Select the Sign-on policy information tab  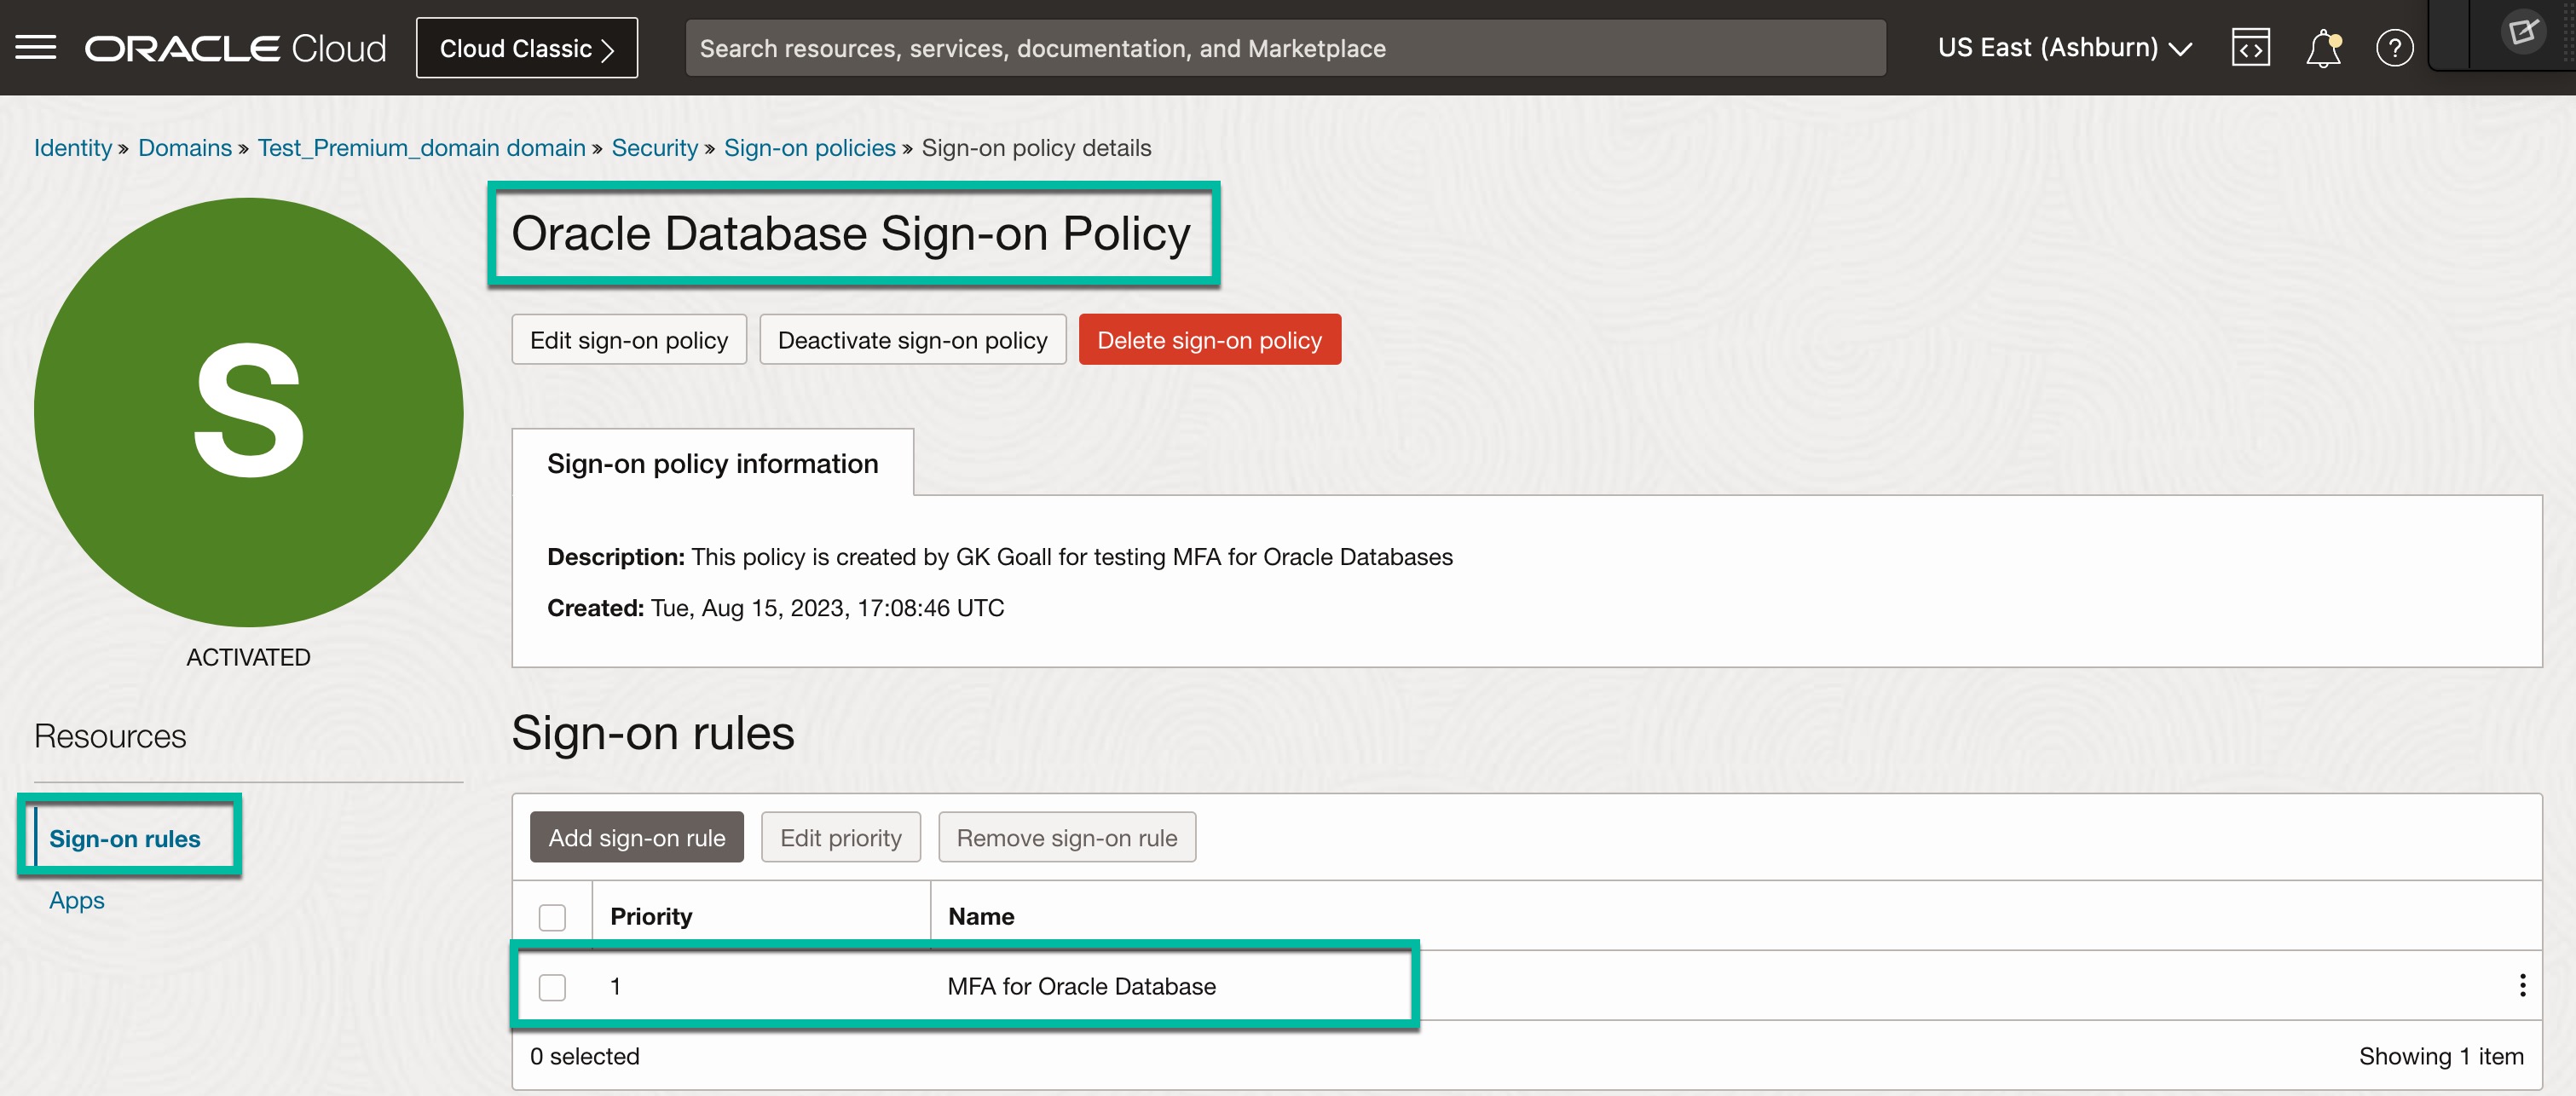tap(712, 464)
